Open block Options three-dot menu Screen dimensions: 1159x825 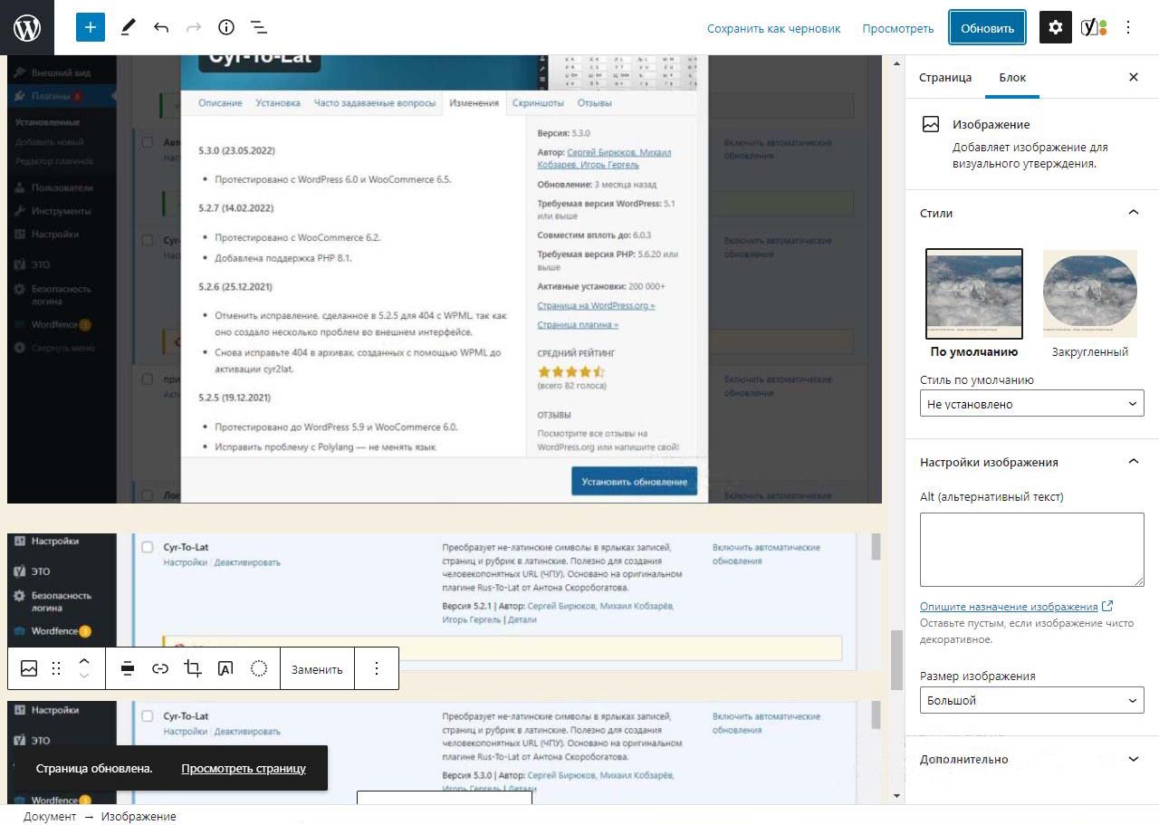377,668
